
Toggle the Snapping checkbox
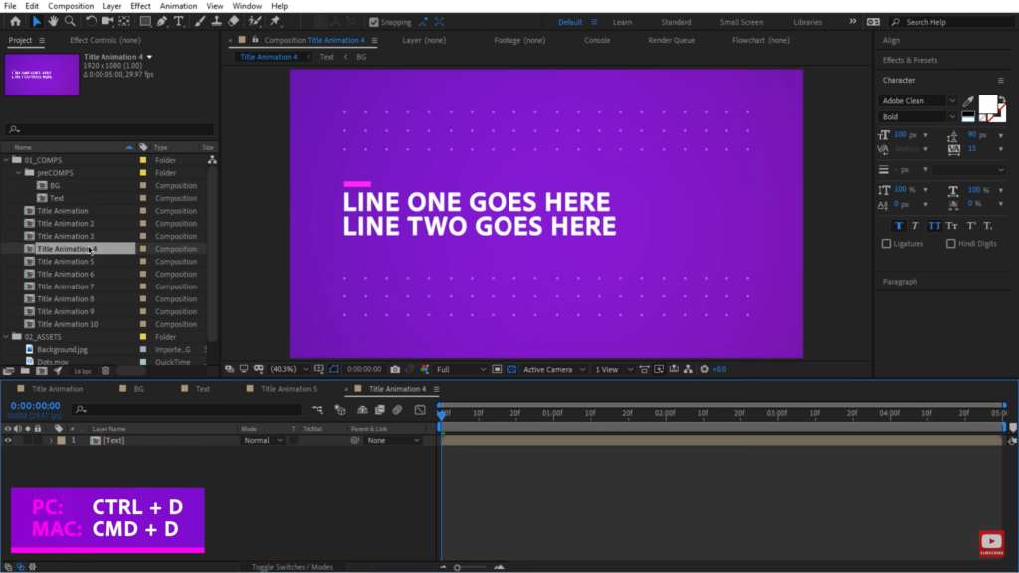click(x=374, y=22)
